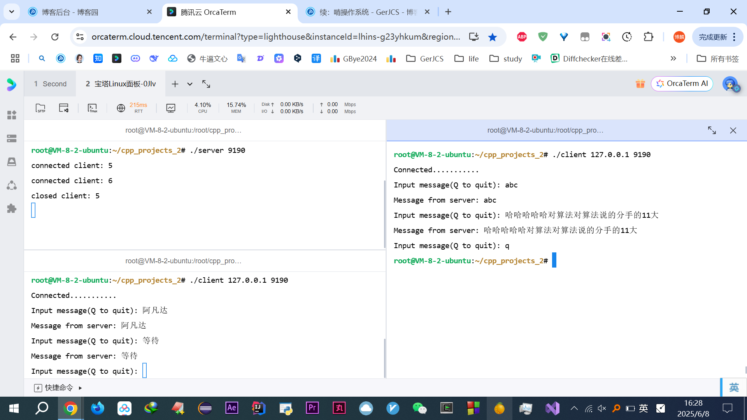The width and height of the screenshot is (747, 420).
Task: Show more bookmarks overflow chevron
Action: [673, 59]
